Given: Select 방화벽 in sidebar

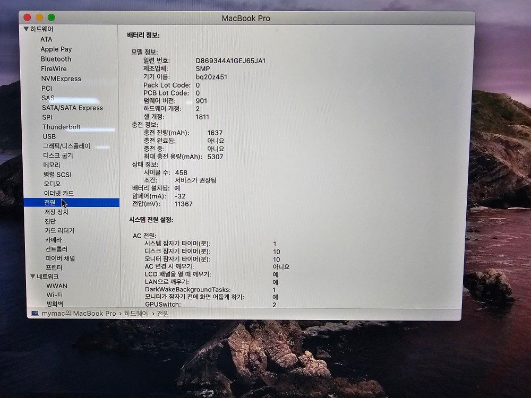Looking at the screenshot, I should coord(55,304).
